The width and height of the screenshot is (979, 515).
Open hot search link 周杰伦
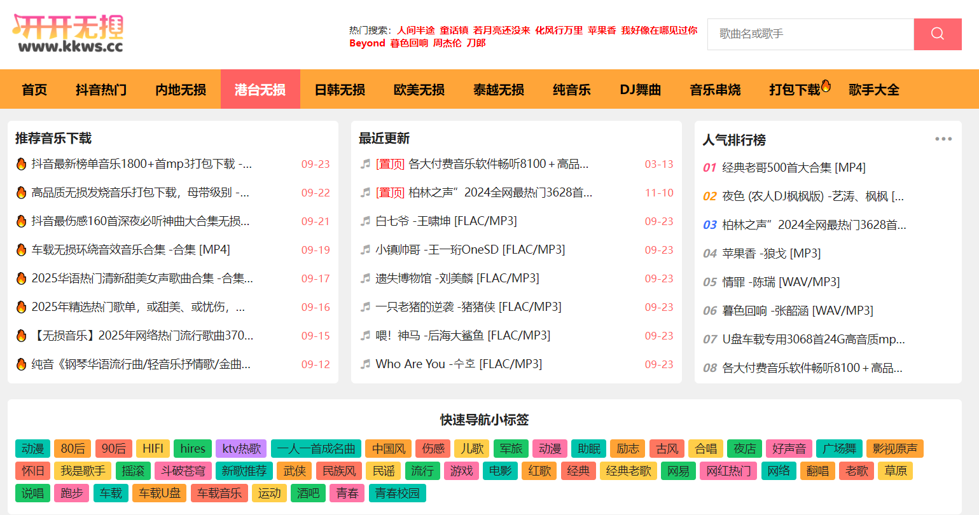click(447, 43)
